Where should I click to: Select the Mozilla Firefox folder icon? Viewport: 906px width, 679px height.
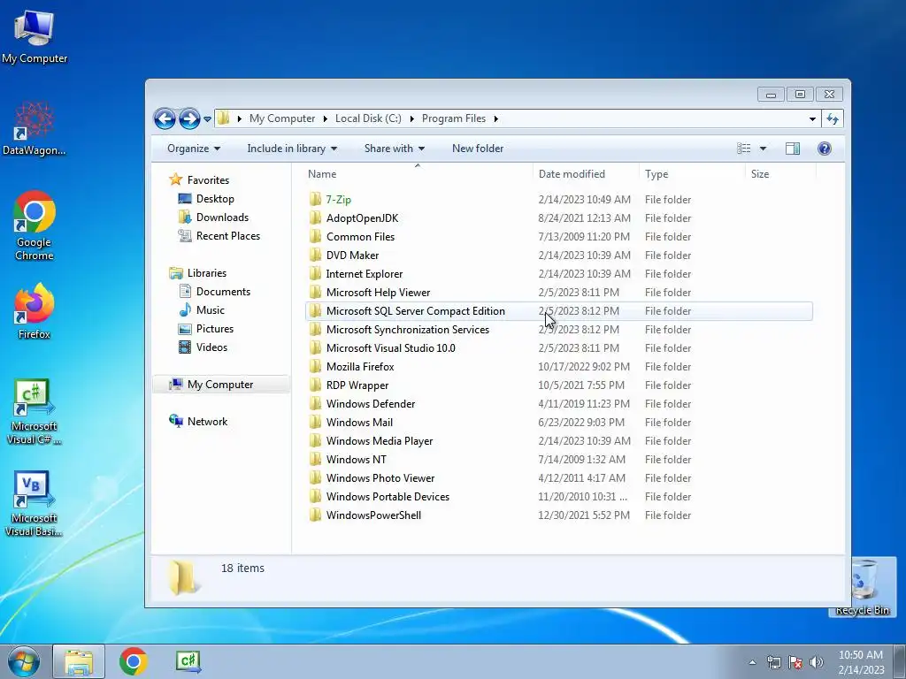(x=315, y=366)
